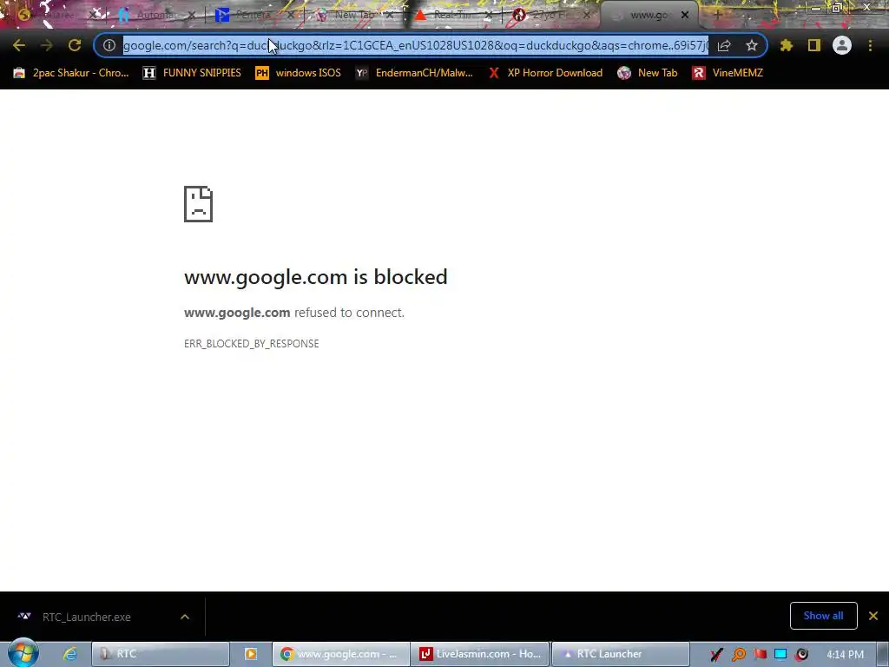Open a new tab with plus button
Viewport: 889px width, 667px height.
(x=718, y=15)
